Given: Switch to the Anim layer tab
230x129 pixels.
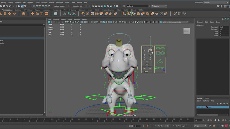Looking at the screenshot, I should [207, 98].
